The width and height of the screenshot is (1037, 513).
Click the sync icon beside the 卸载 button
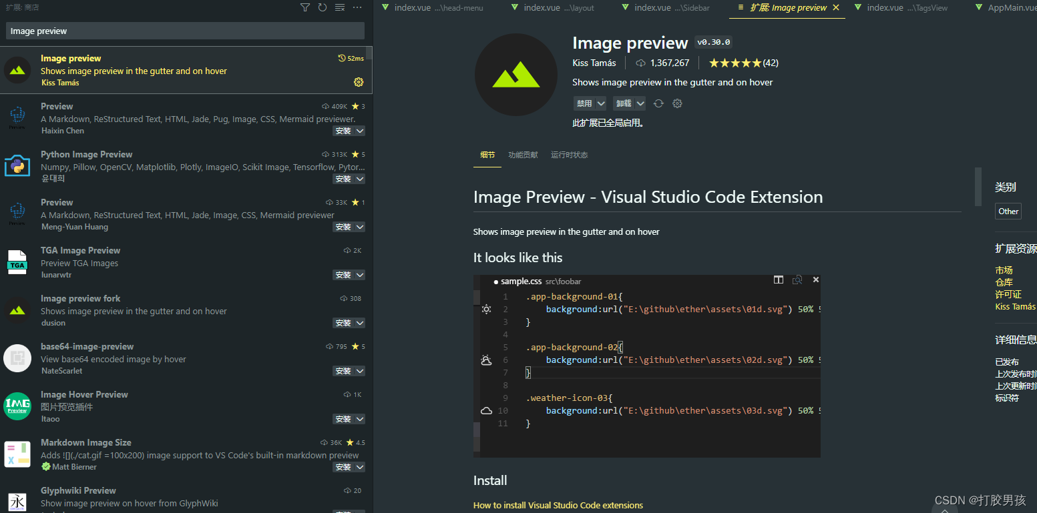click(x=658, y=103)
